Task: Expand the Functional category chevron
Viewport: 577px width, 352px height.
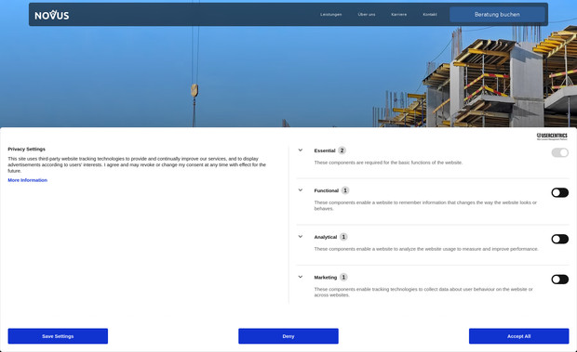Action: pyautogui.click(x=301, y=190)
